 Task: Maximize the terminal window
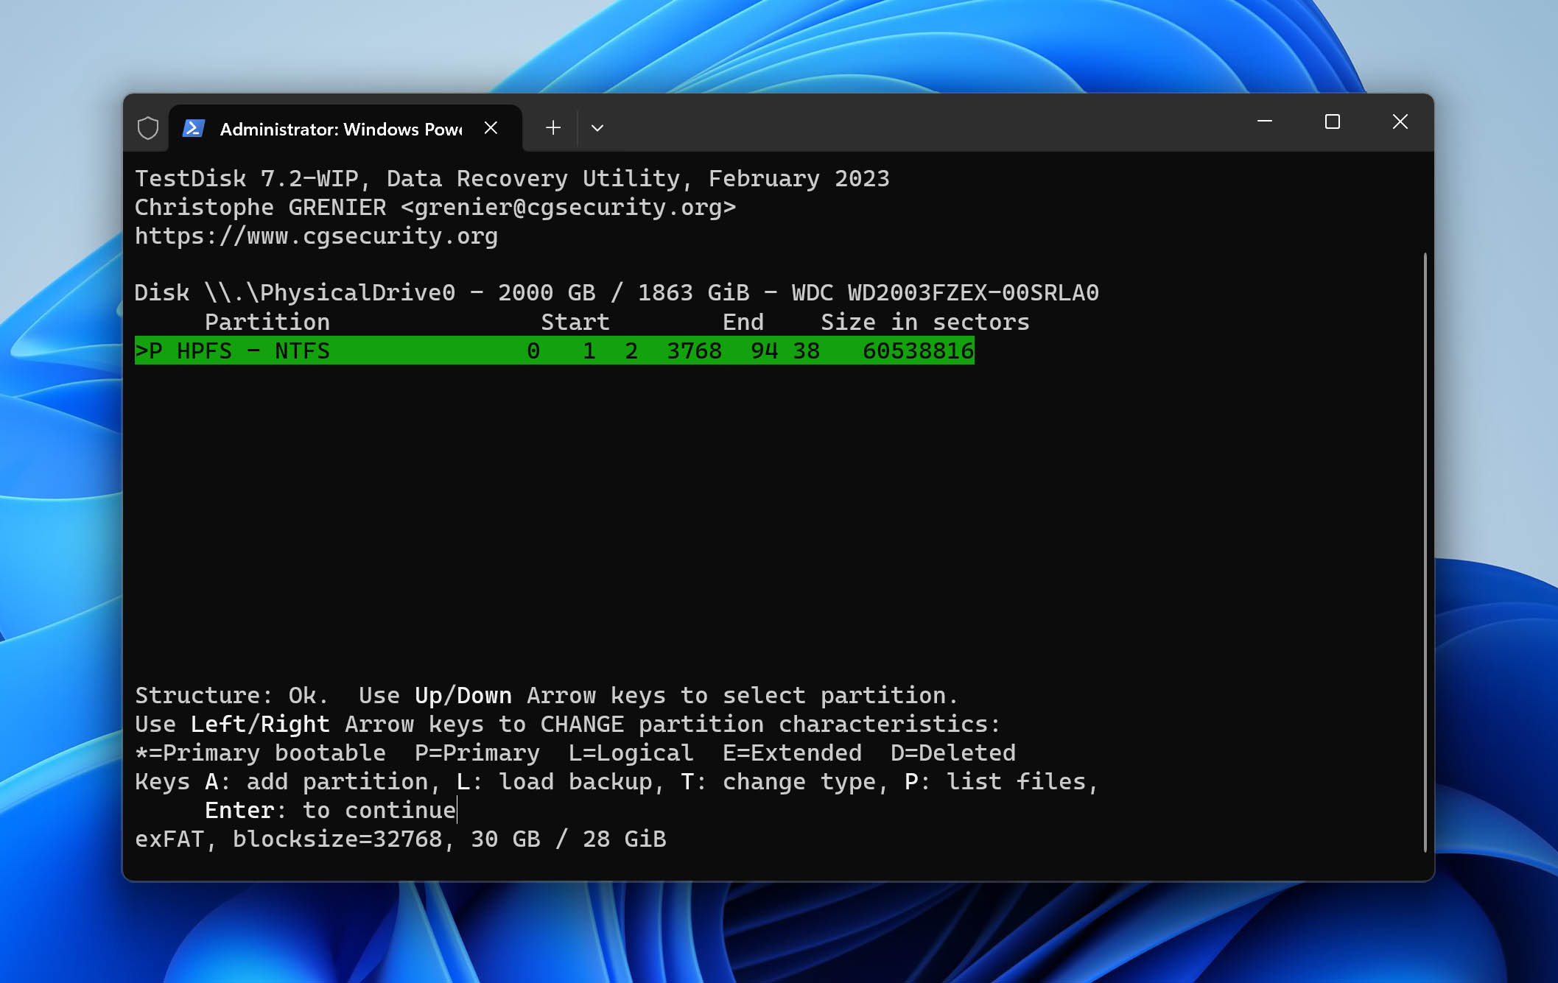coord(1332,121)
